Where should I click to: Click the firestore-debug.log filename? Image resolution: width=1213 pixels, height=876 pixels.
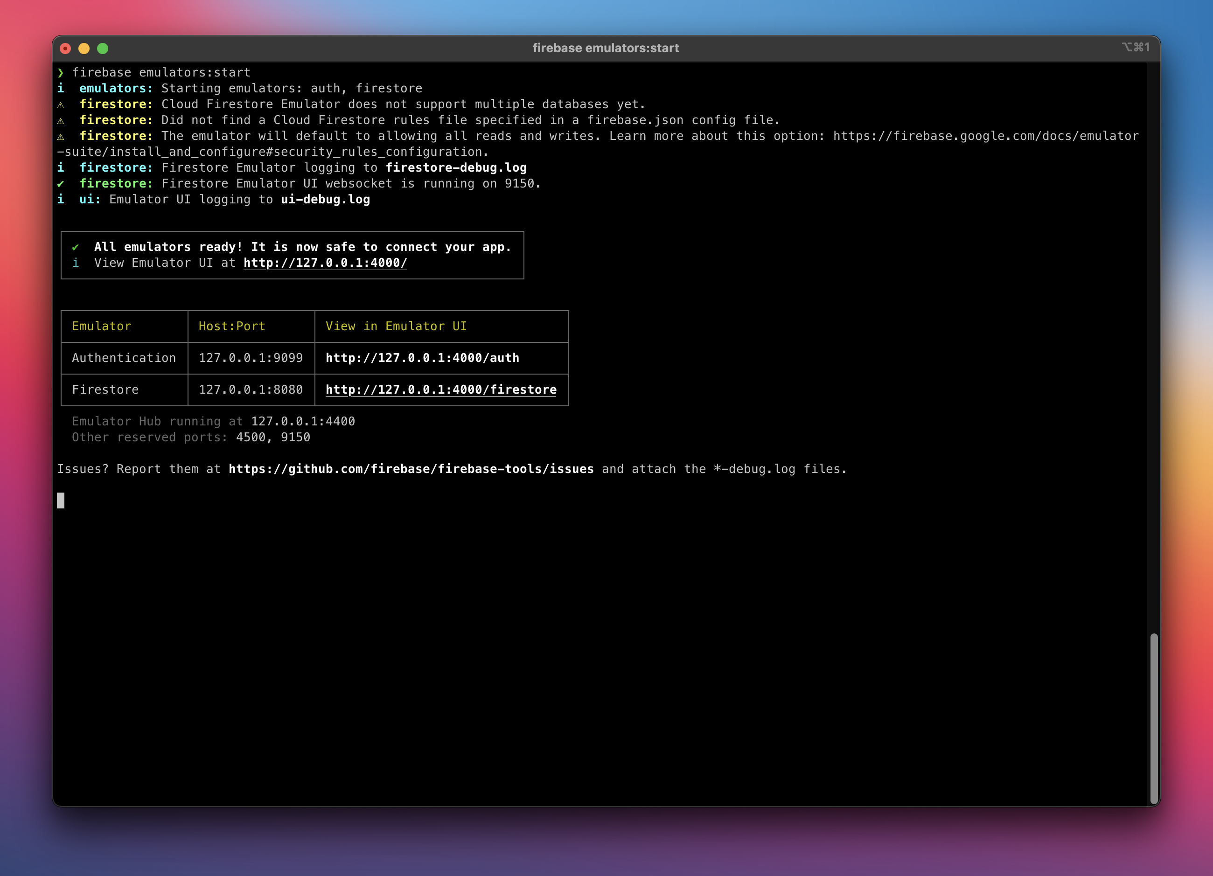click(456, 168)
